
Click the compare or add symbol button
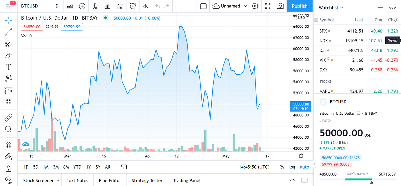pos(82,6)
